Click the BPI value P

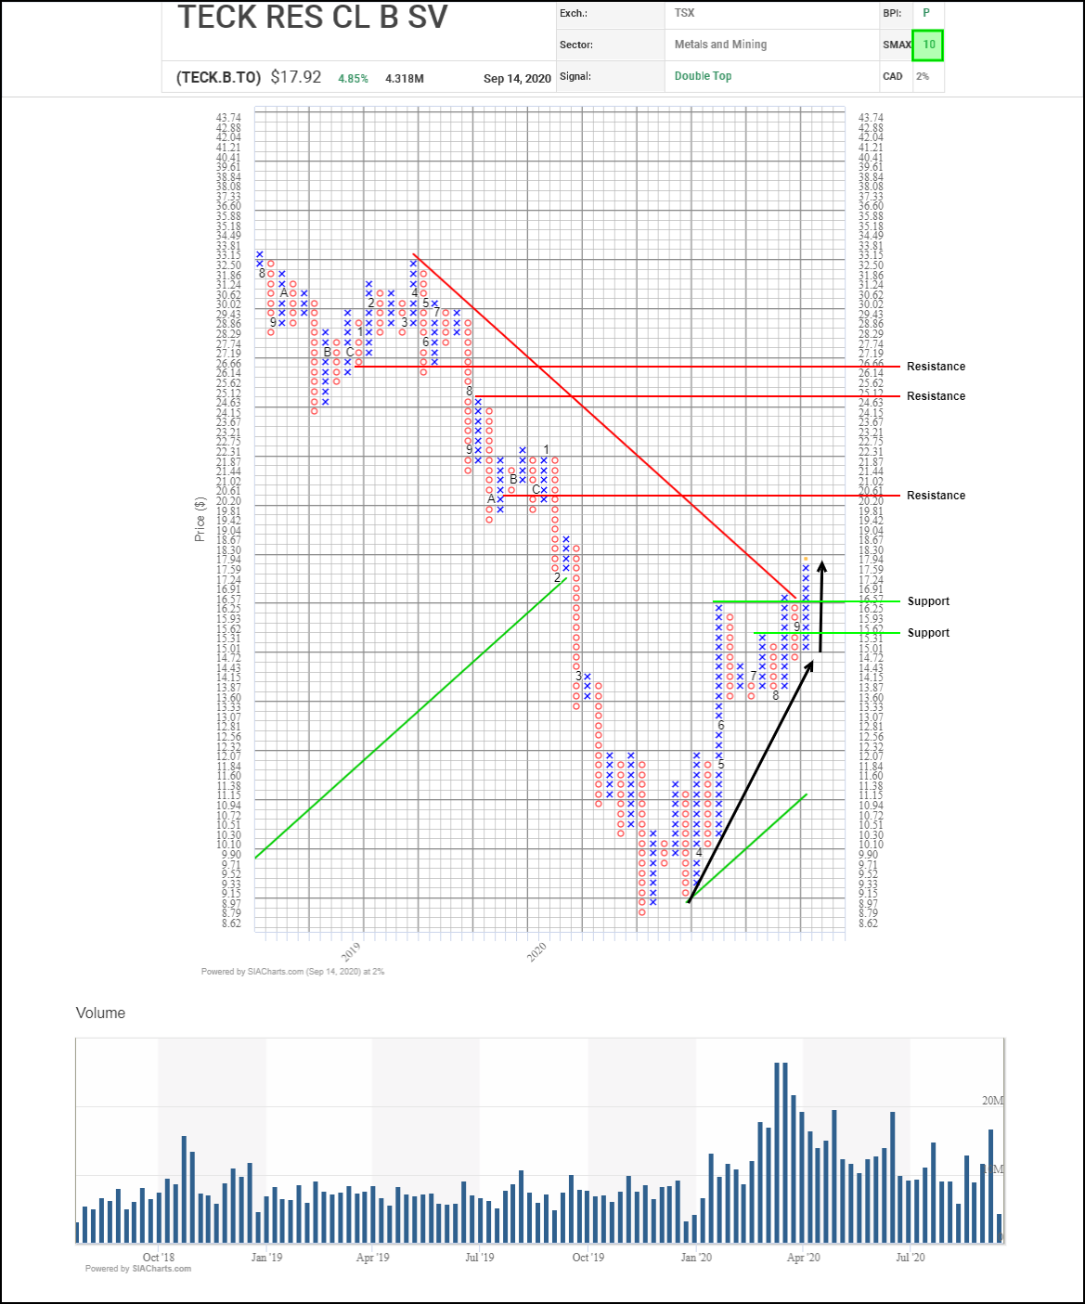pyautogui.click(x=926, y=13)
